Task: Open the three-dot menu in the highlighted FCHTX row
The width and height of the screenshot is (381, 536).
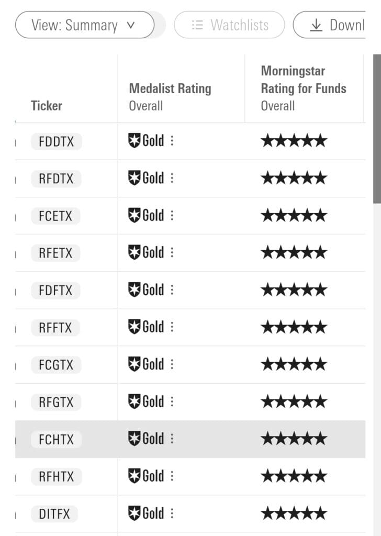Action: tap(172, 439)
